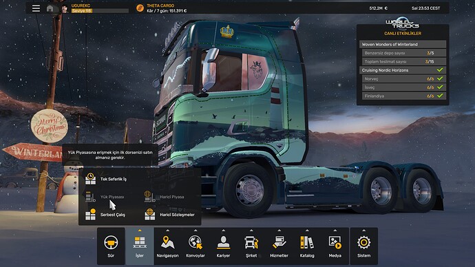The width and height of the screenshot is (475, 267).
Task: Click the Toplam teslimat sayısı row
Action: point(404,61)
